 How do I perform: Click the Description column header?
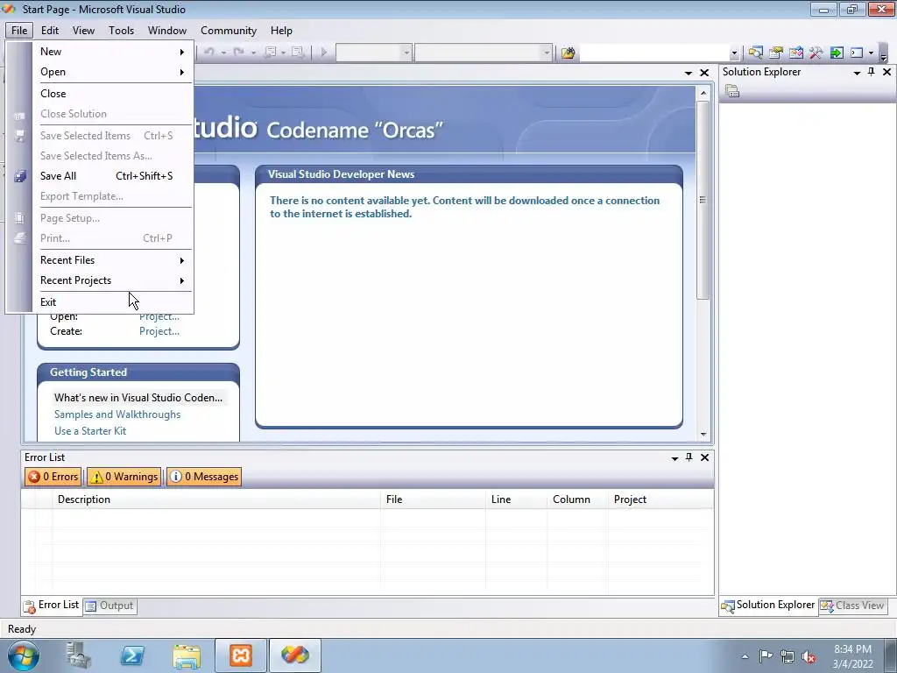coord(216,499)
